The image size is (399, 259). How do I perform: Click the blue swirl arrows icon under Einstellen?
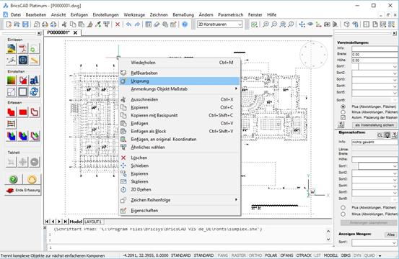pos(35,92)
